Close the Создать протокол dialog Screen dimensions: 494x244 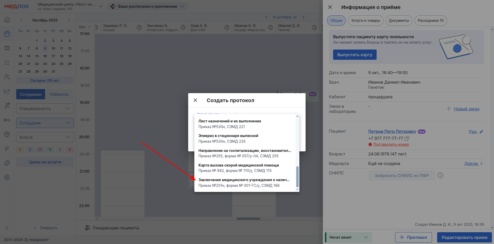[195, 100]
